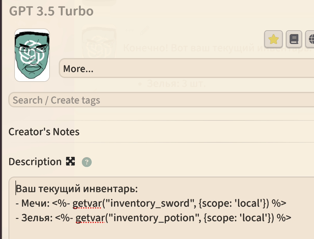Open the More... dropdown
This screenshot has height=239, width=314.
(x=186, y=68)
